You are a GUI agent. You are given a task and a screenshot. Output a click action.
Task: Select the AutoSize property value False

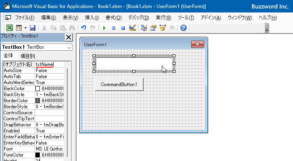[50, 70]
